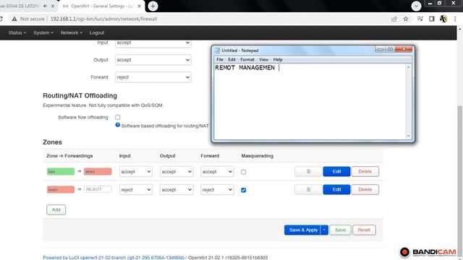
Task: Minimize the Notepad window
Action: [381, 49]
